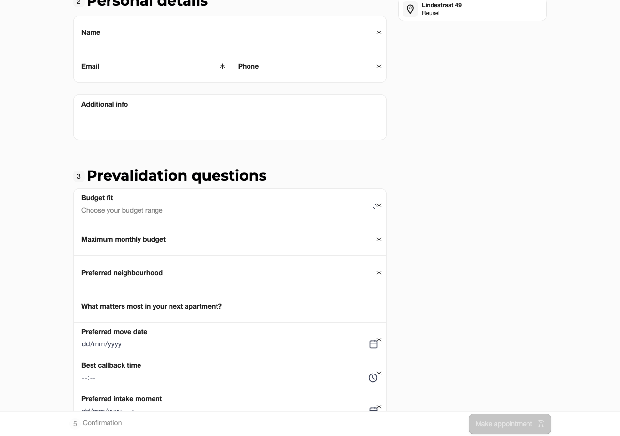The height and width of the screenshot is (436, 620).
Task: Select the Lindestraat 49 Reusel location card
Action: 472,9
